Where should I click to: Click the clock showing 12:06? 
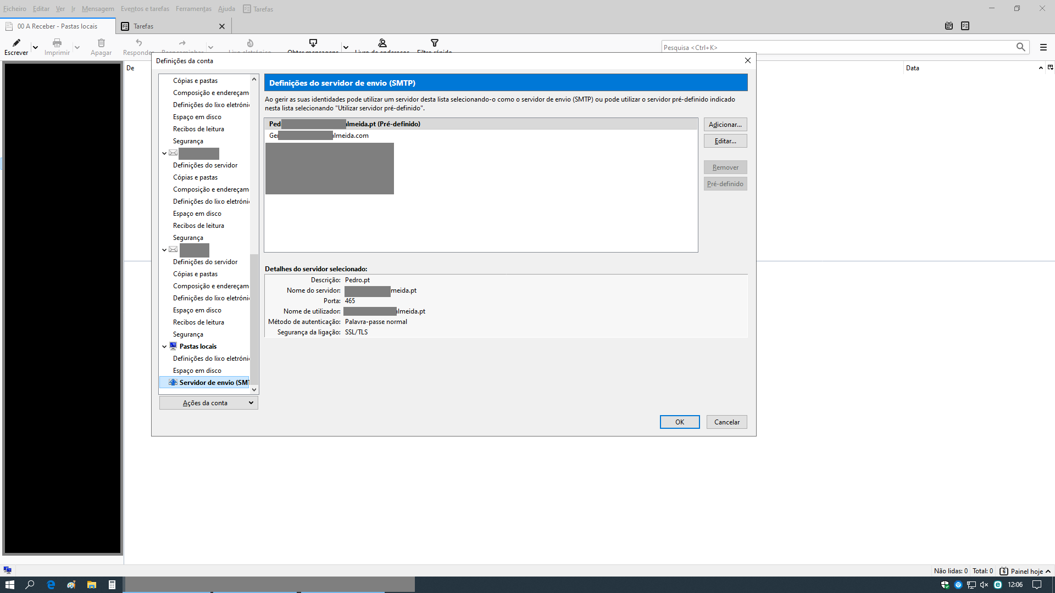[x=1015, y=585]
